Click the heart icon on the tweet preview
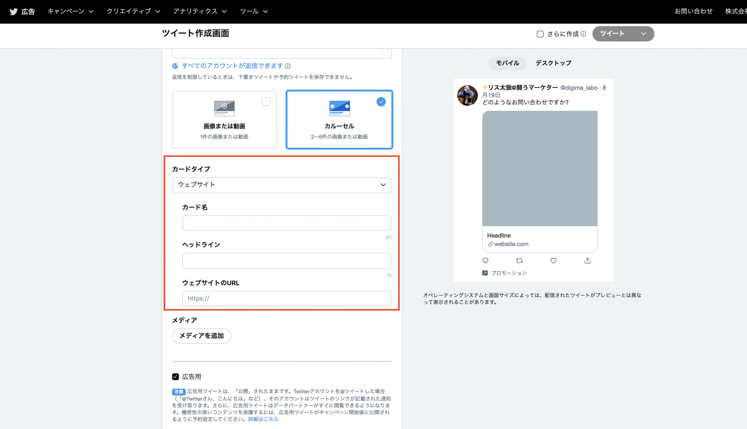Screen dimensions: 747x429 tap(553, 260)
